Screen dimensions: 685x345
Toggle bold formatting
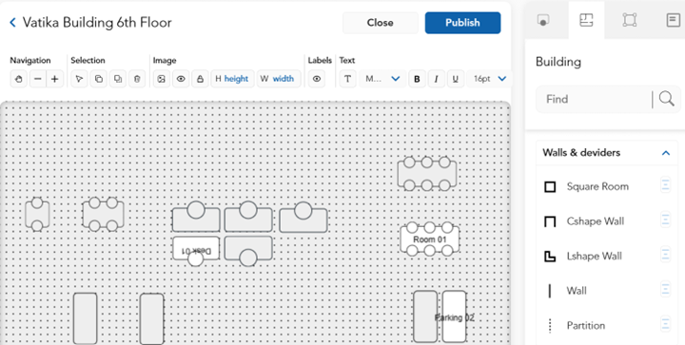417,79
